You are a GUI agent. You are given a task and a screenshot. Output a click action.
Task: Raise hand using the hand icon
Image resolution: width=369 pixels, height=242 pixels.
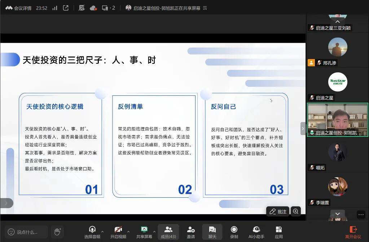click(x=57, y=232)
